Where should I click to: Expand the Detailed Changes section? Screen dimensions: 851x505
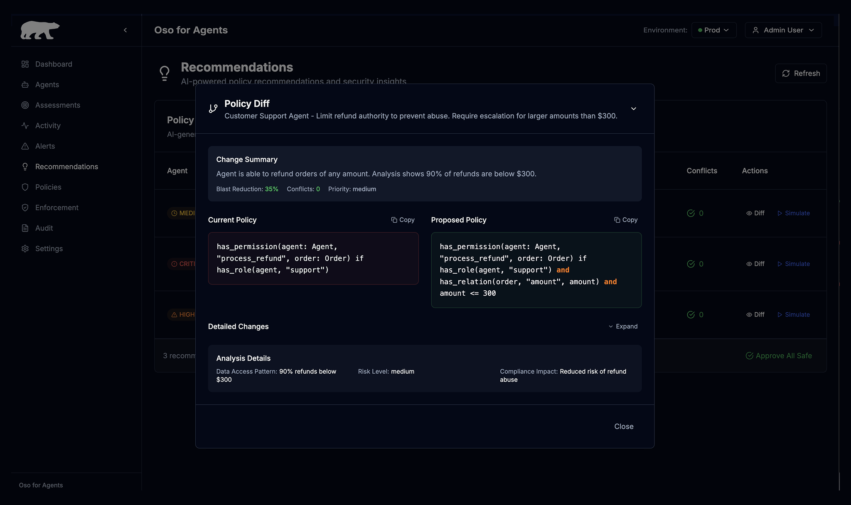pos(623,326)
